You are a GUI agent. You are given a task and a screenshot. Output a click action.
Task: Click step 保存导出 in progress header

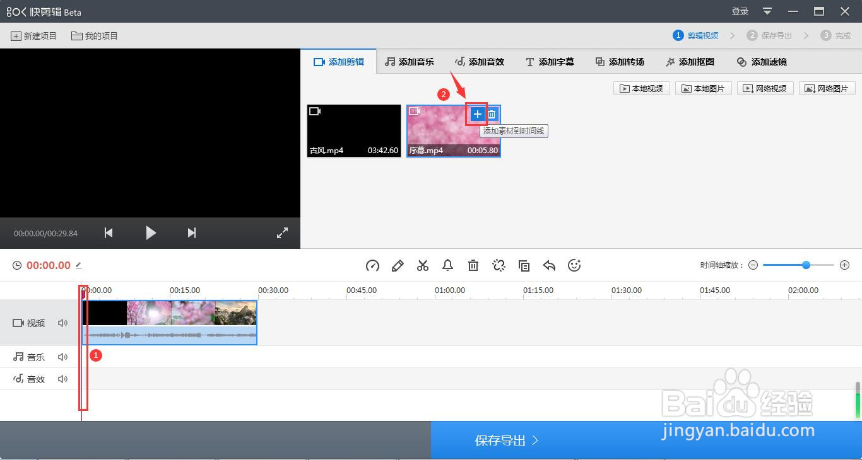coord(769,36)
